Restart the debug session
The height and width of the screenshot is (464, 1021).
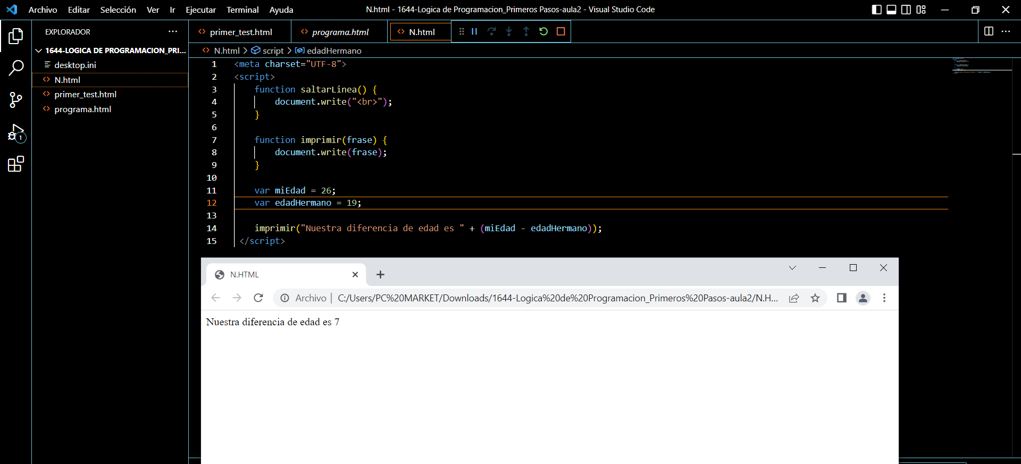click(543, 31)
